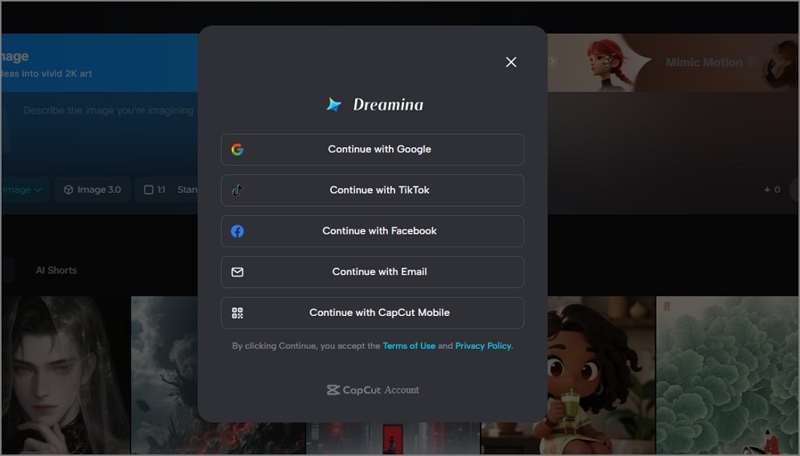The width and height of the screenshot is (800, 456).
Task: Continue with TikTok sign-in
Action: point(373,190)
